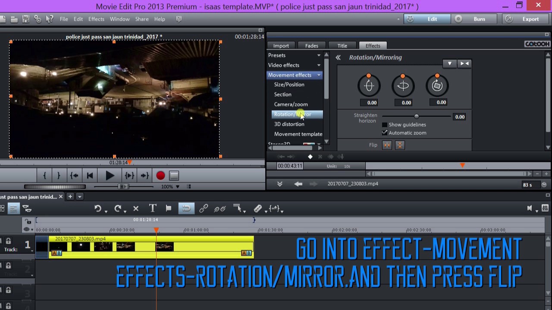Group the selected objects with link icon
The height and width of the screenshot is (310, 552).
204,209
